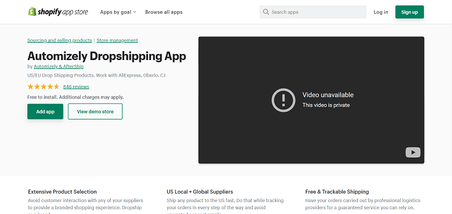This screenshot has height=214, width=452.
Task: Click the Sign up button
Action: [409, 12]
